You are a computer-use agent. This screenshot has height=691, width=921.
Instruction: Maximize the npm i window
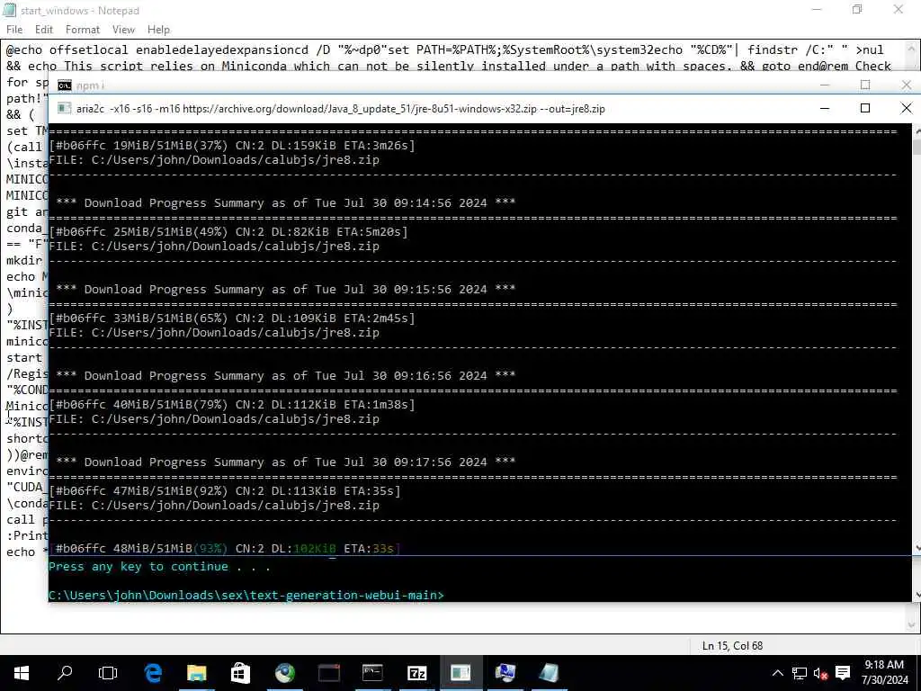865,85
